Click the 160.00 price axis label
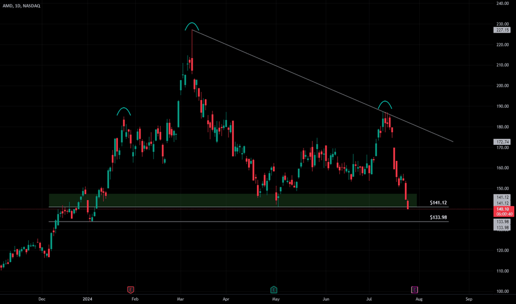 (503, 167)
